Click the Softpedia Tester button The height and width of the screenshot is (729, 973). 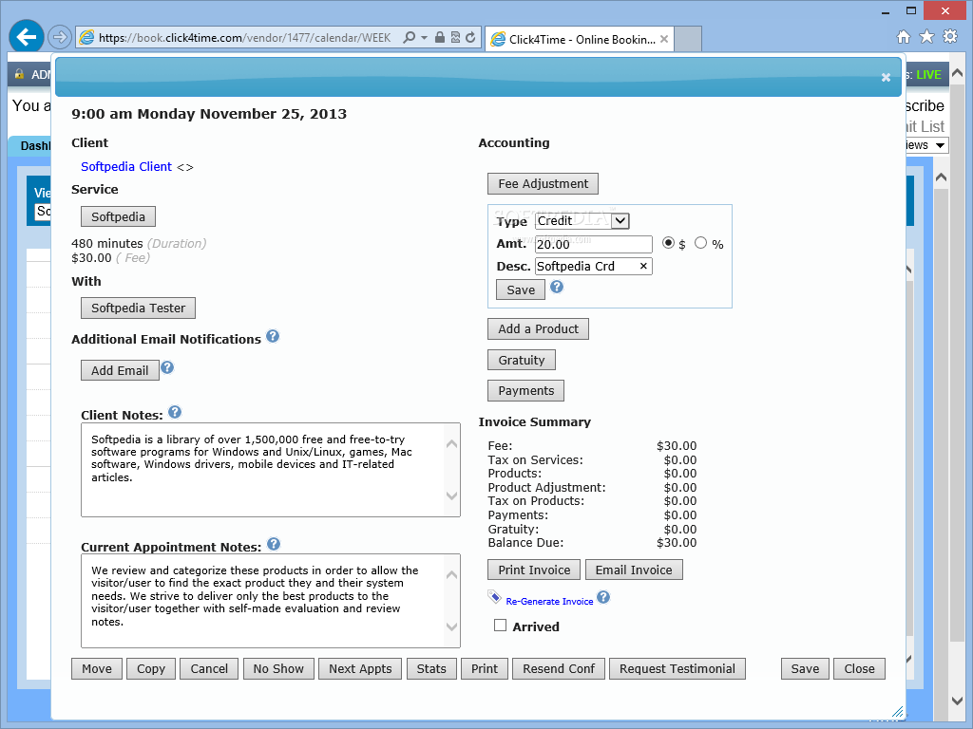tap(138, 308)
